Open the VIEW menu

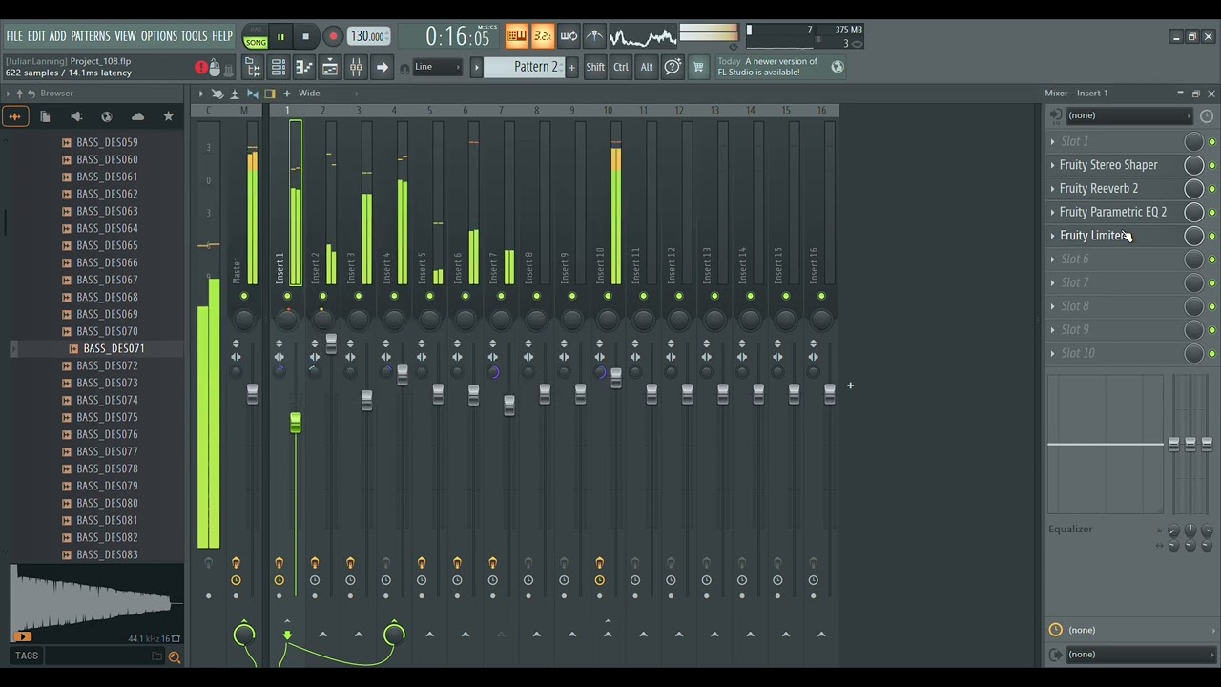click(126, 36)
